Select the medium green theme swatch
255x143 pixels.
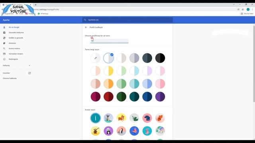click(x=121, y=84)
